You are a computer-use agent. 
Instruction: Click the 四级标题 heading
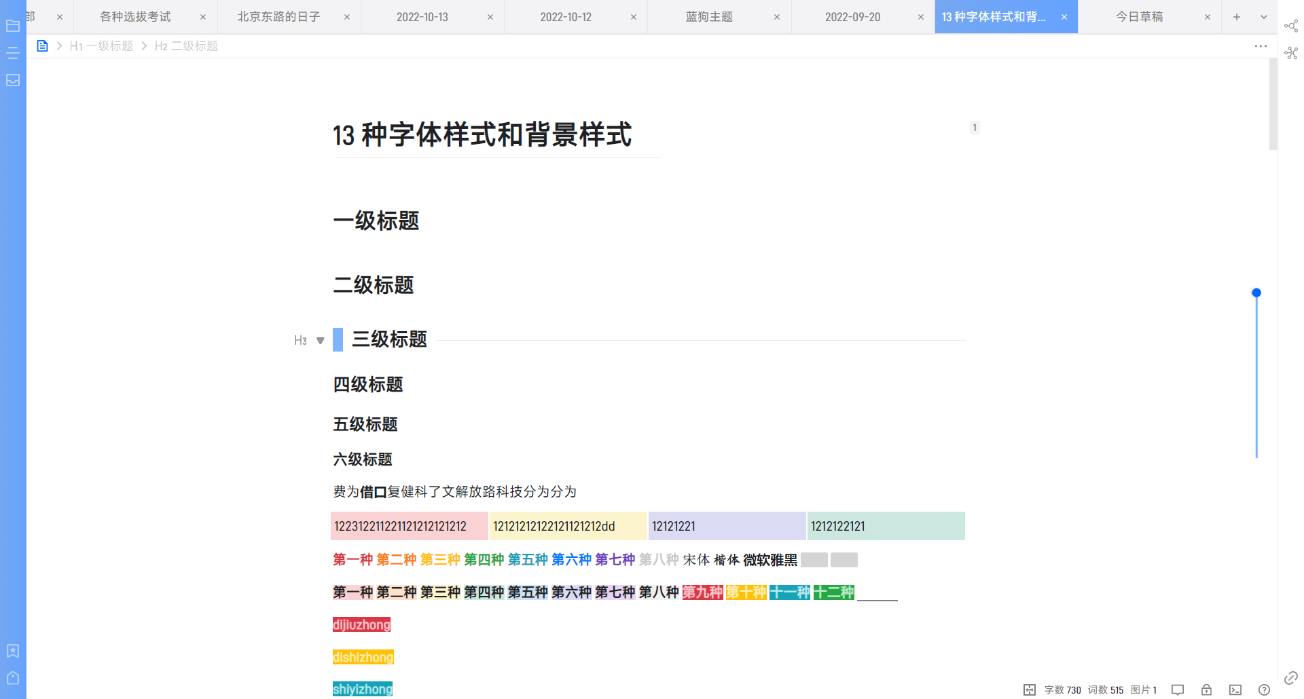[368, 385]
